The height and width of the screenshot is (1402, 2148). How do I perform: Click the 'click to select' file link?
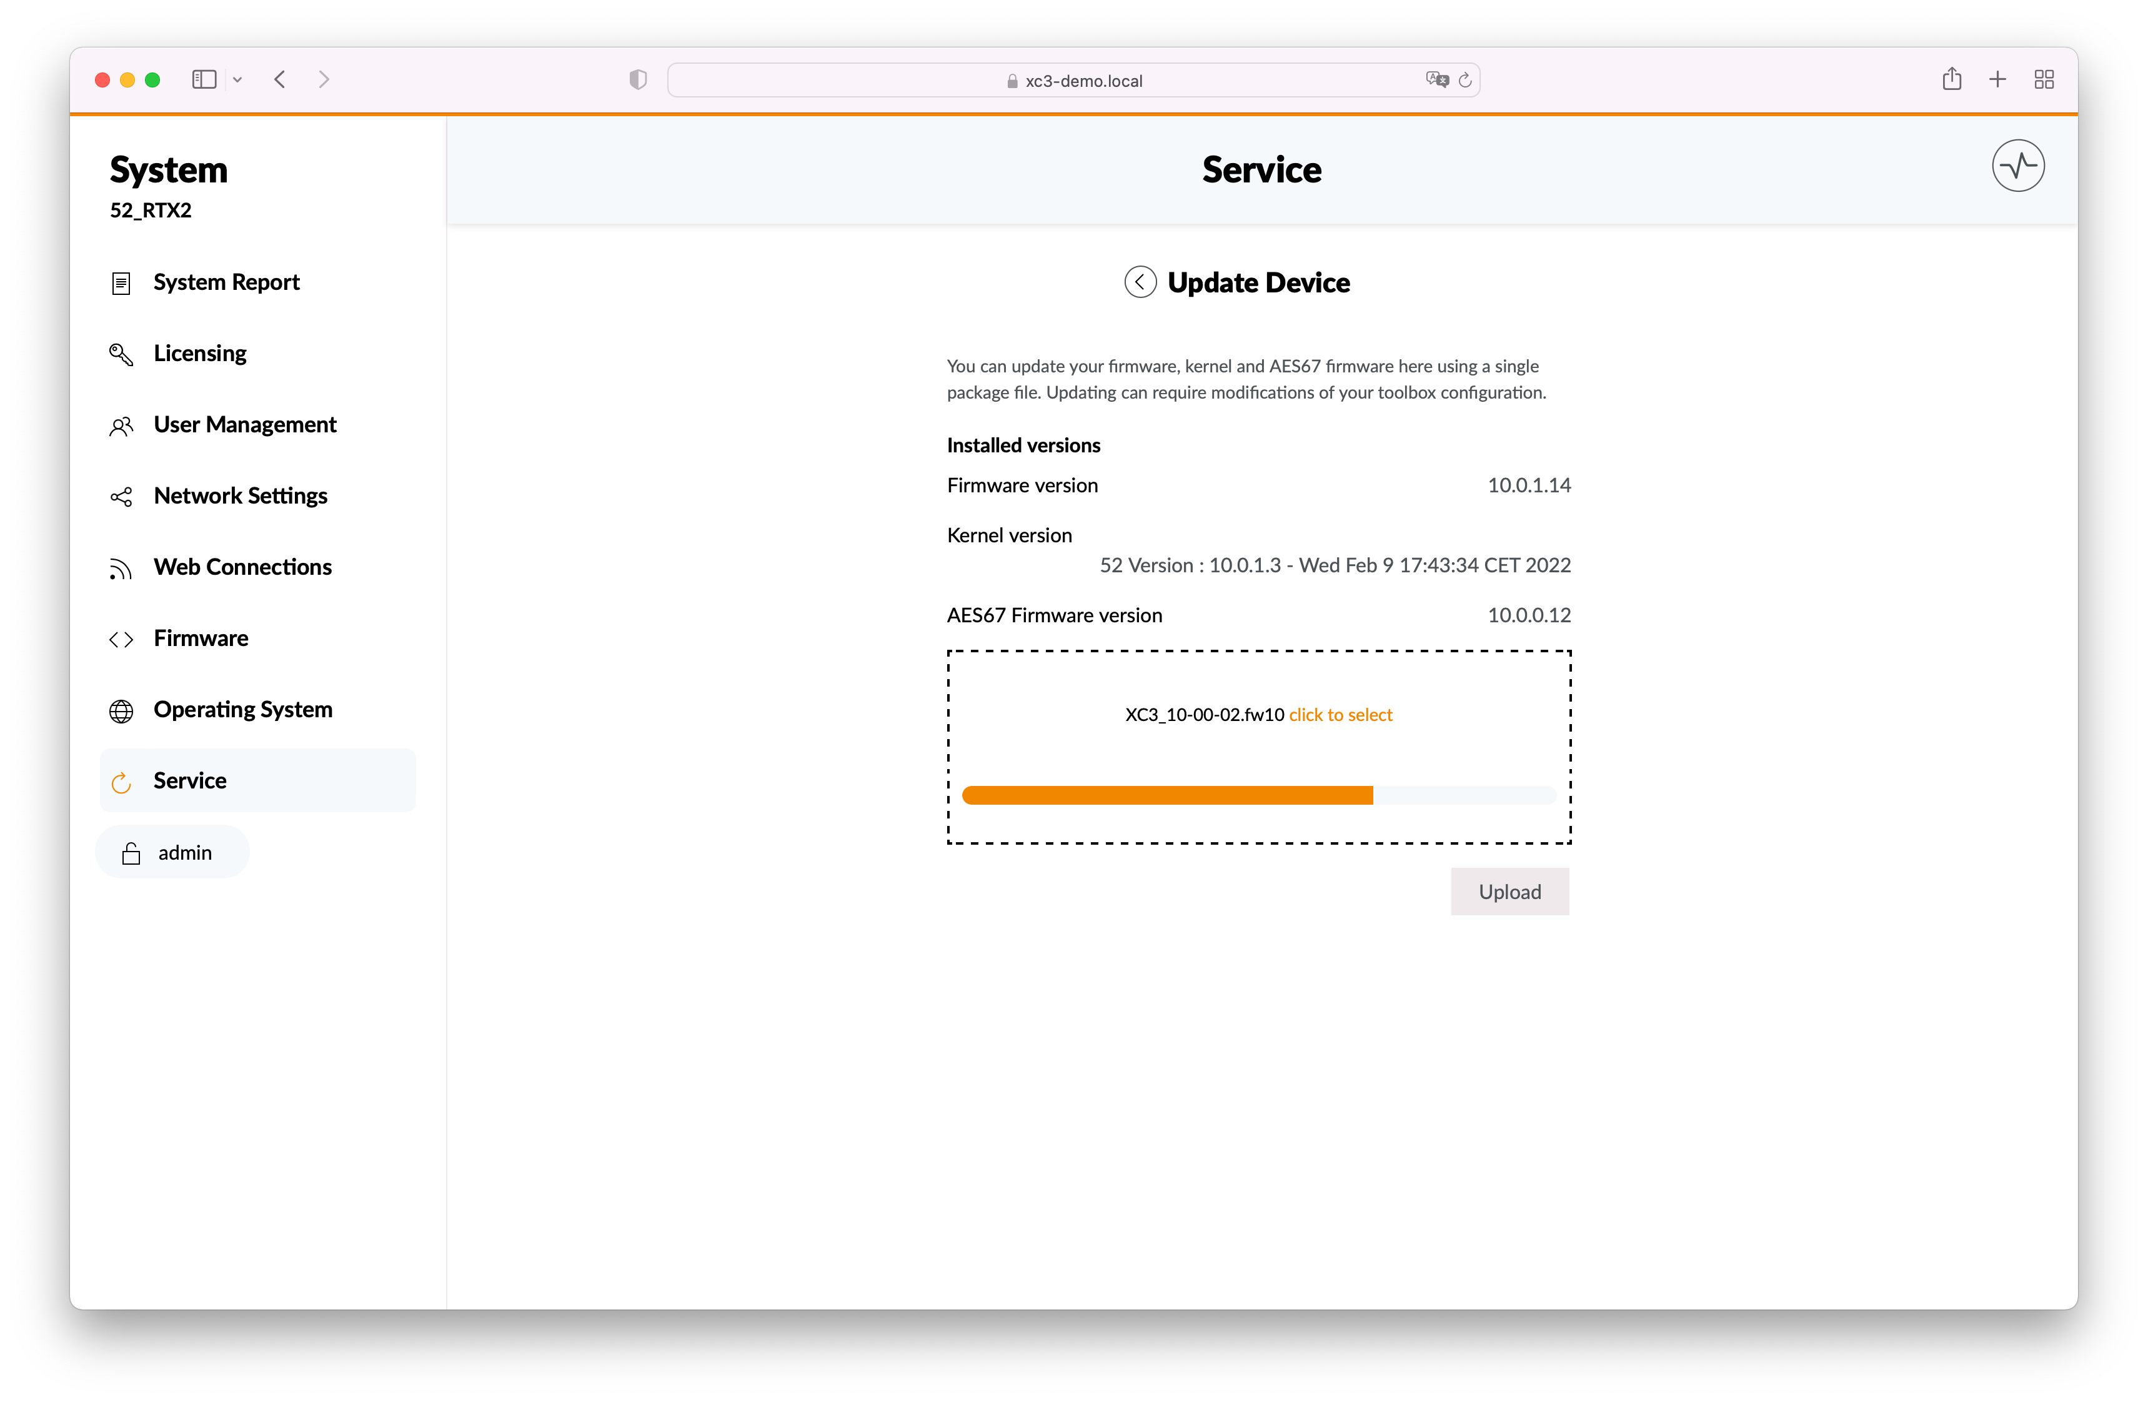coord(1340,715)
